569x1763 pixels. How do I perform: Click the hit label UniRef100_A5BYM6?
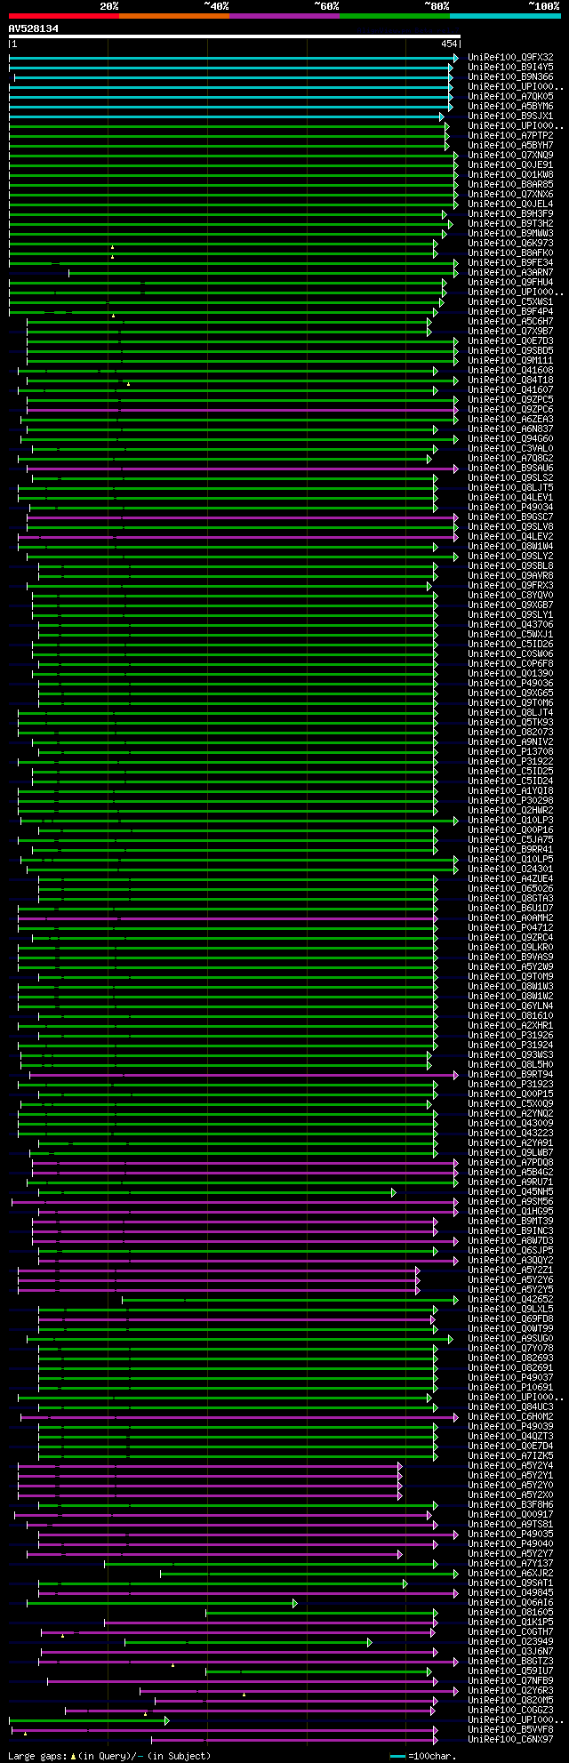pos(510,106)
